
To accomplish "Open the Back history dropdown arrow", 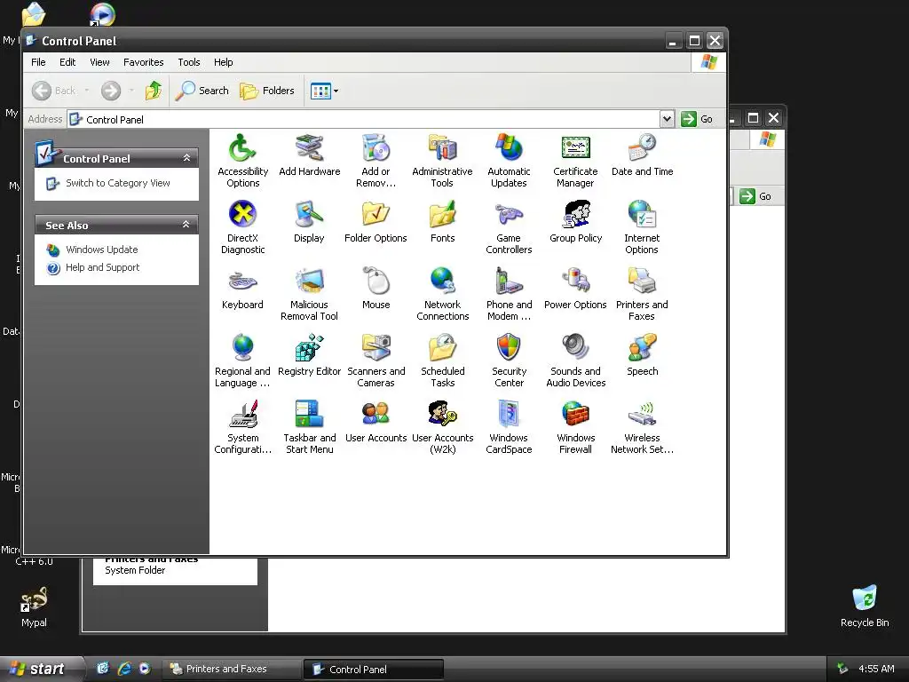I will coord(87,91).
